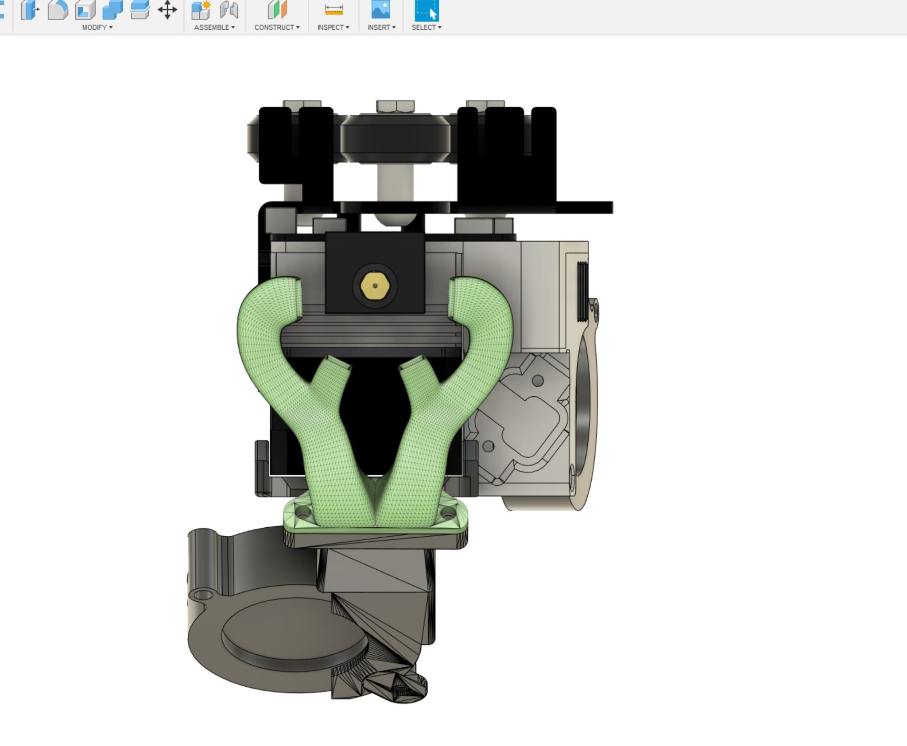Click the New Component icon
This screenshot has width=907, height=746.
point(201,10)
